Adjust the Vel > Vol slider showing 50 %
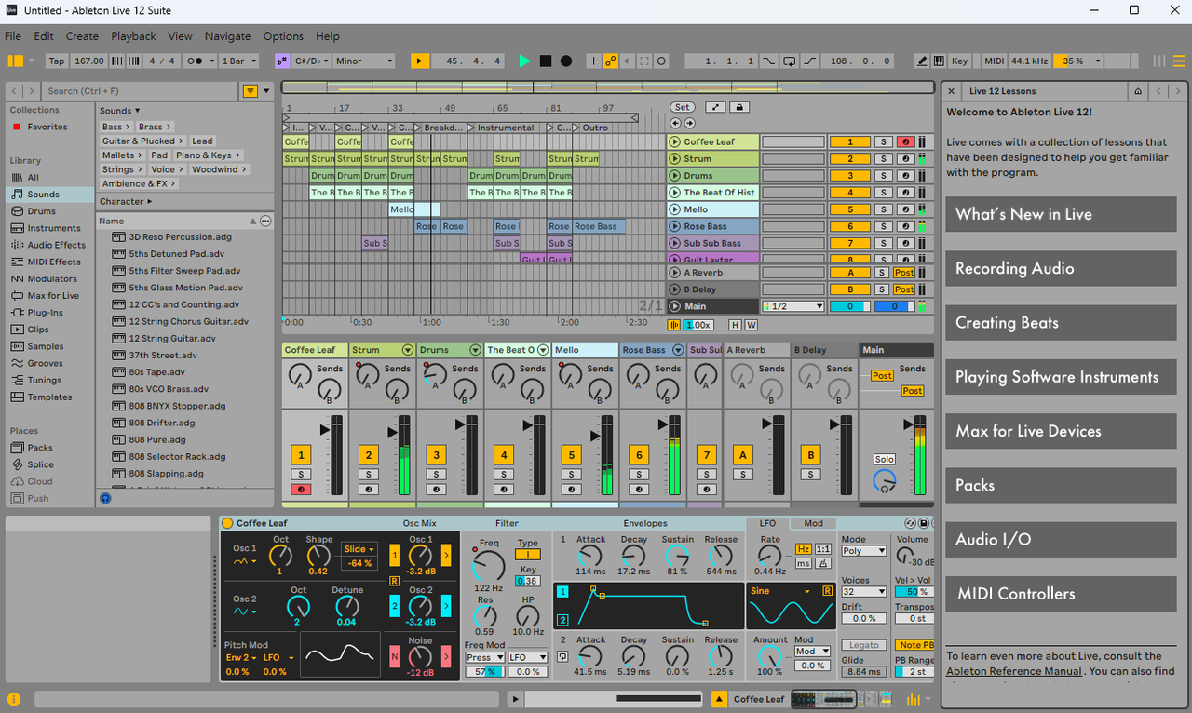1192x713 pixels. coord(914,592)
